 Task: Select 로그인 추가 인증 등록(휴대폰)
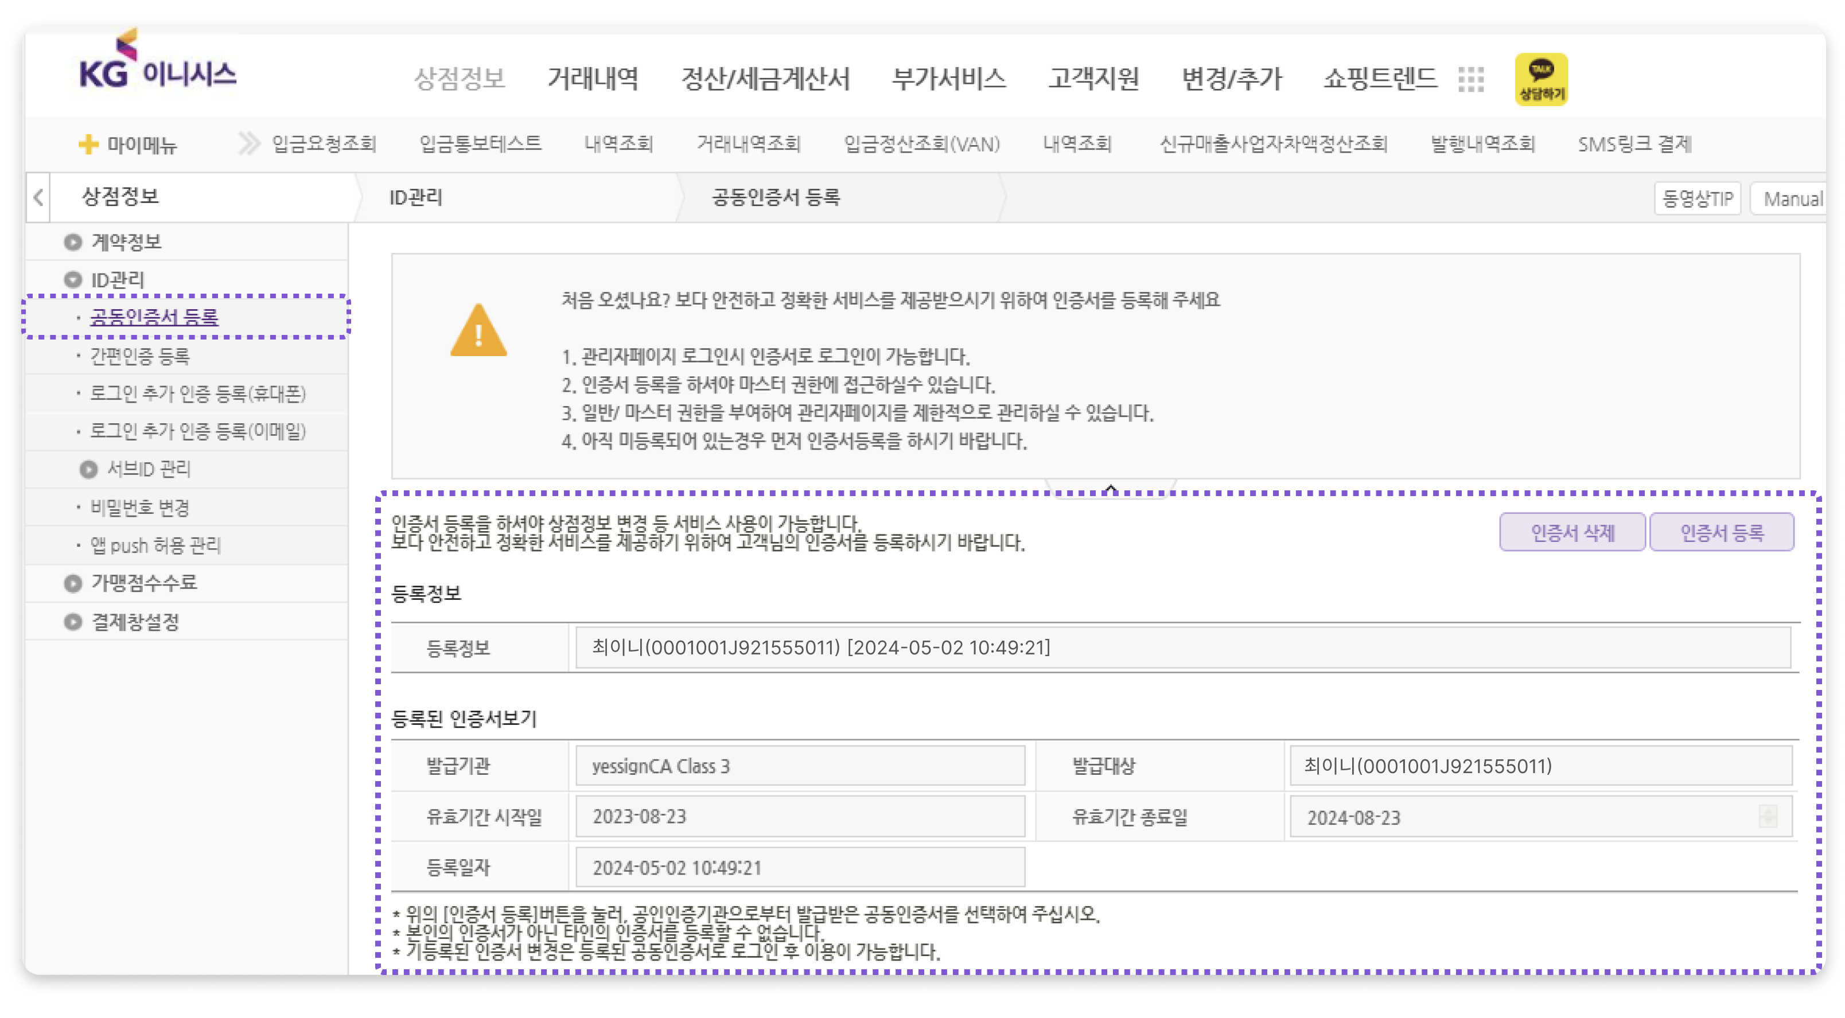coord(198,394)
